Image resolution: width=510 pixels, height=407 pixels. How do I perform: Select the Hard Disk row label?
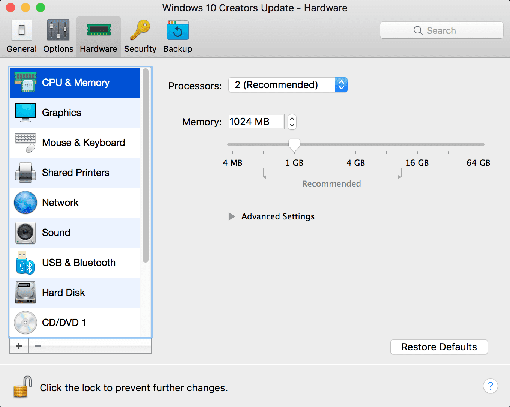pyautogui.click(x=64, y=293)
